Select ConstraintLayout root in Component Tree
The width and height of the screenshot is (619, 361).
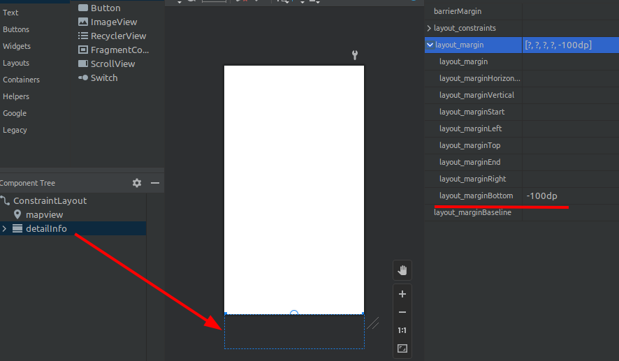coord(50,200)
